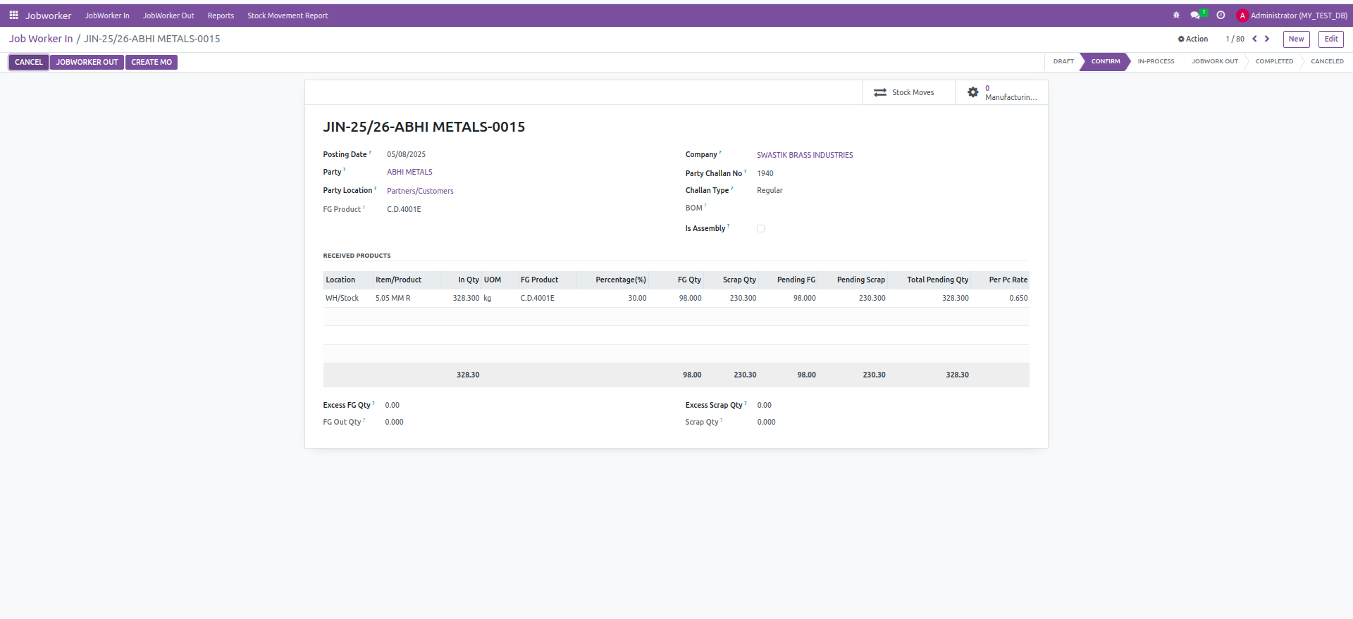
Task: Select the IN-PROCESS status stage
Action: [x=1156, y=61]
